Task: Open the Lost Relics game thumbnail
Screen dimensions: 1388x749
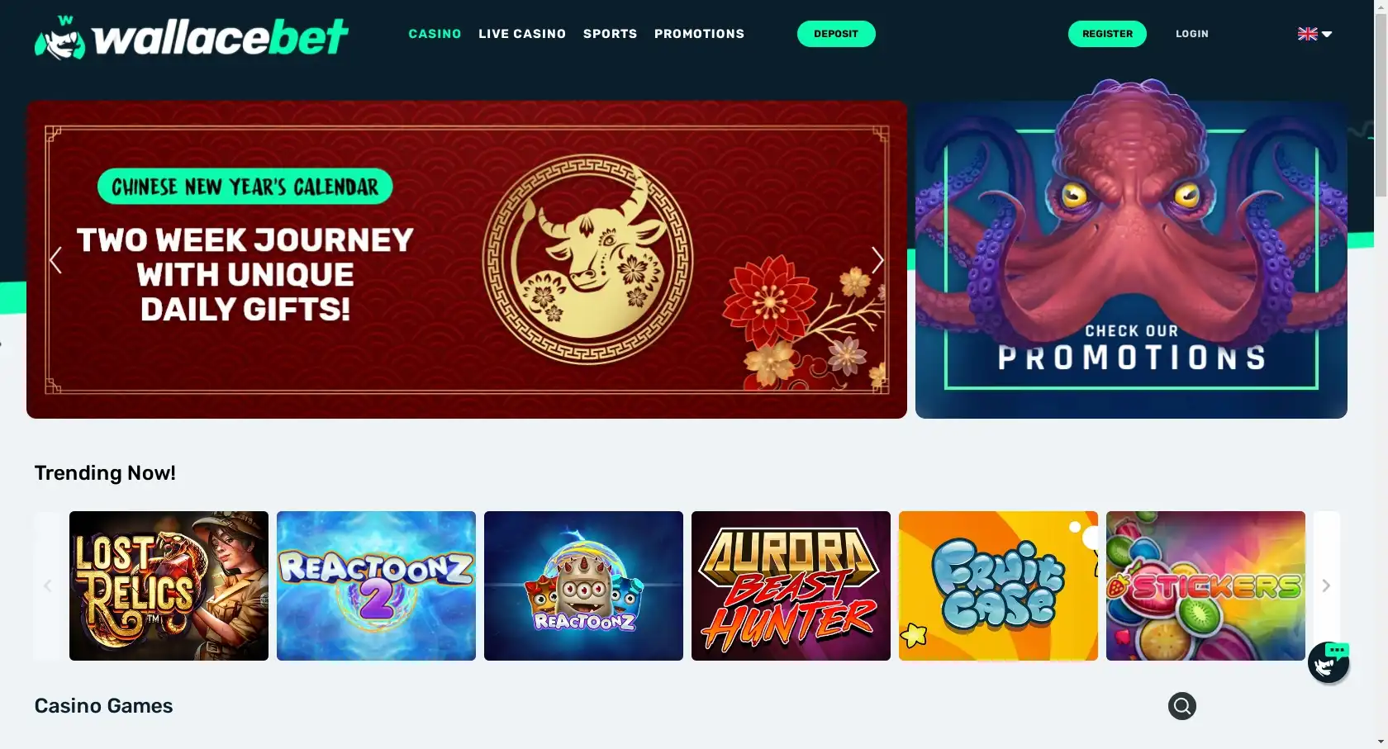Action: tap(169, 585)
